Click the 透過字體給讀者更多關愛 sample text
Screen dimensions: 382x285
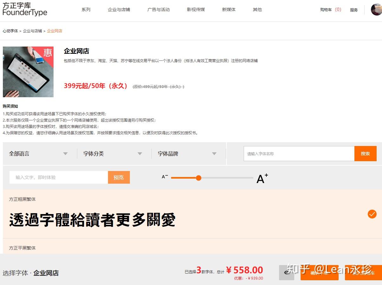(92, 220)
